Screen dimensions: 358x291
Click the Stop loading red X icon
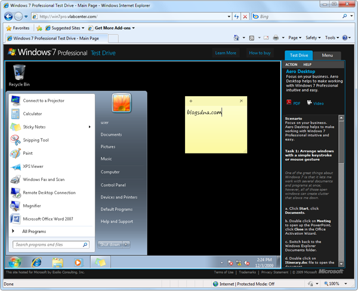point(245,17)
